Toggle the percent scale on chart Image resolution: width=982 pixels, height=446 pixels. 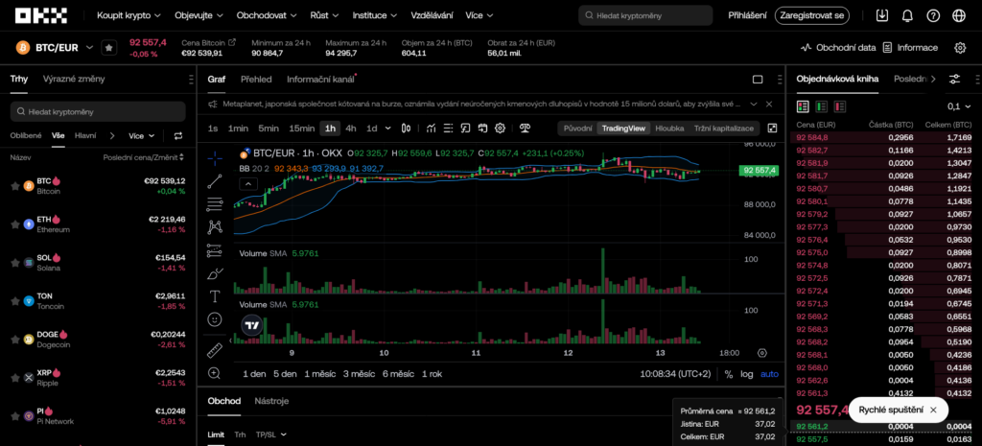click(x=729, y=374)
